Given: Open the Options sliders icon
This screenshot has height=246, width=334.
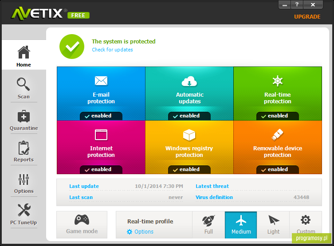Looking at the screenshot, I should pos(24,180).
